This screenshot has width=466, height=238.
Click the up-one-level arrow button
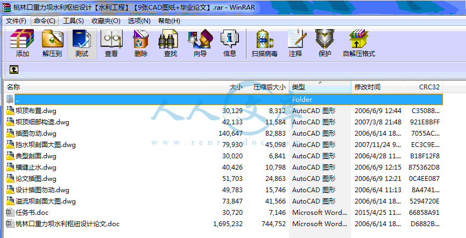coord(14,69)
